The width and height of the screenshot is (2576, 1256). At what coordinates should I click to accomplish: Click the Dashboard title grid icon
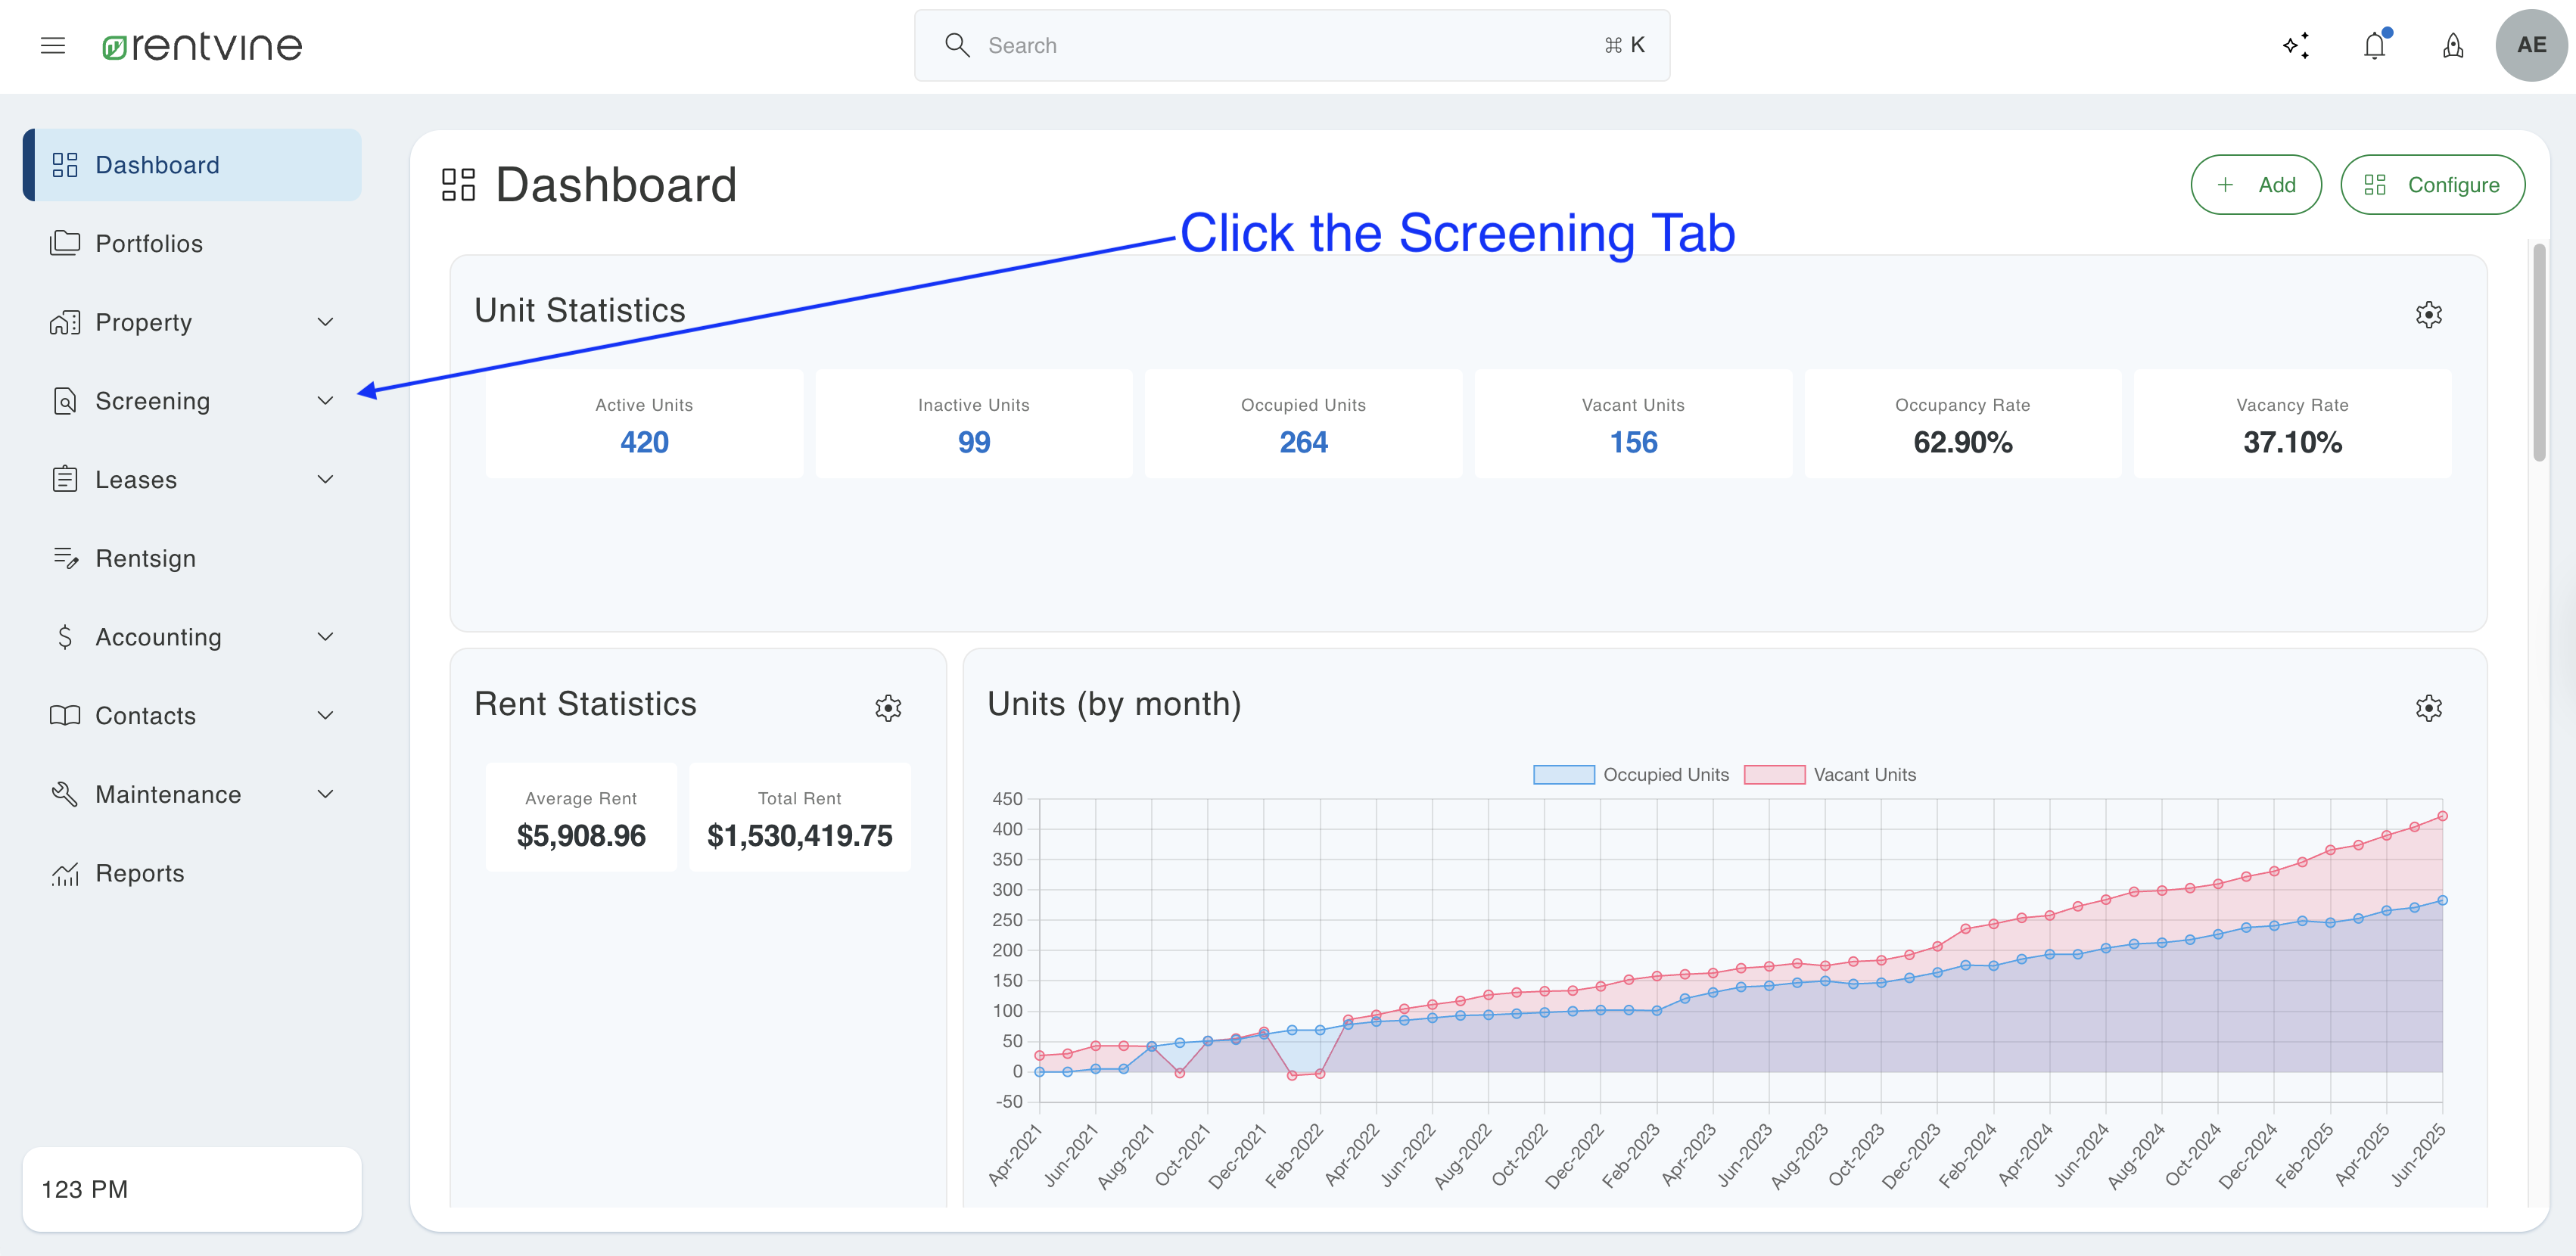click(x=458, y=185)
